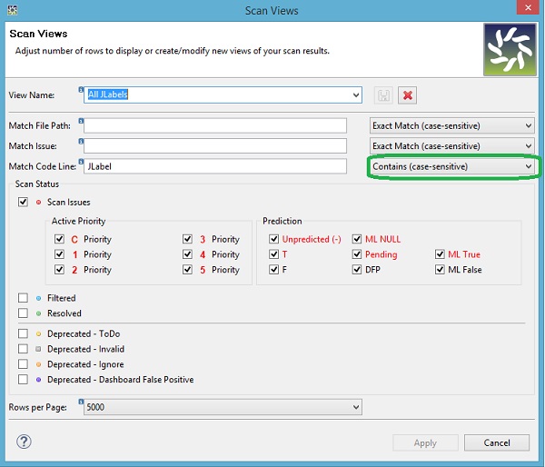
Task: Click the help question mark icon
Action: point(25,442)
